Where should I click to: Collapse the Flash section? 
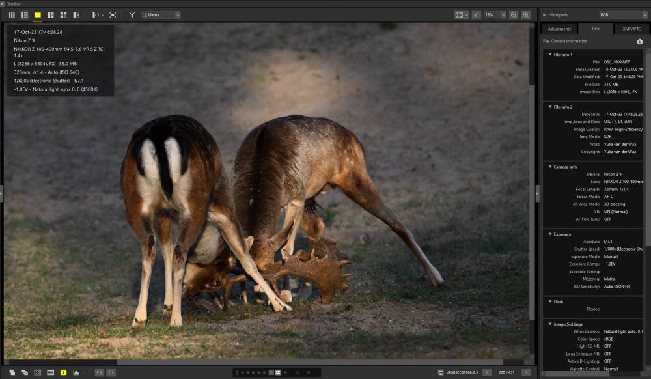coord(550,302)
